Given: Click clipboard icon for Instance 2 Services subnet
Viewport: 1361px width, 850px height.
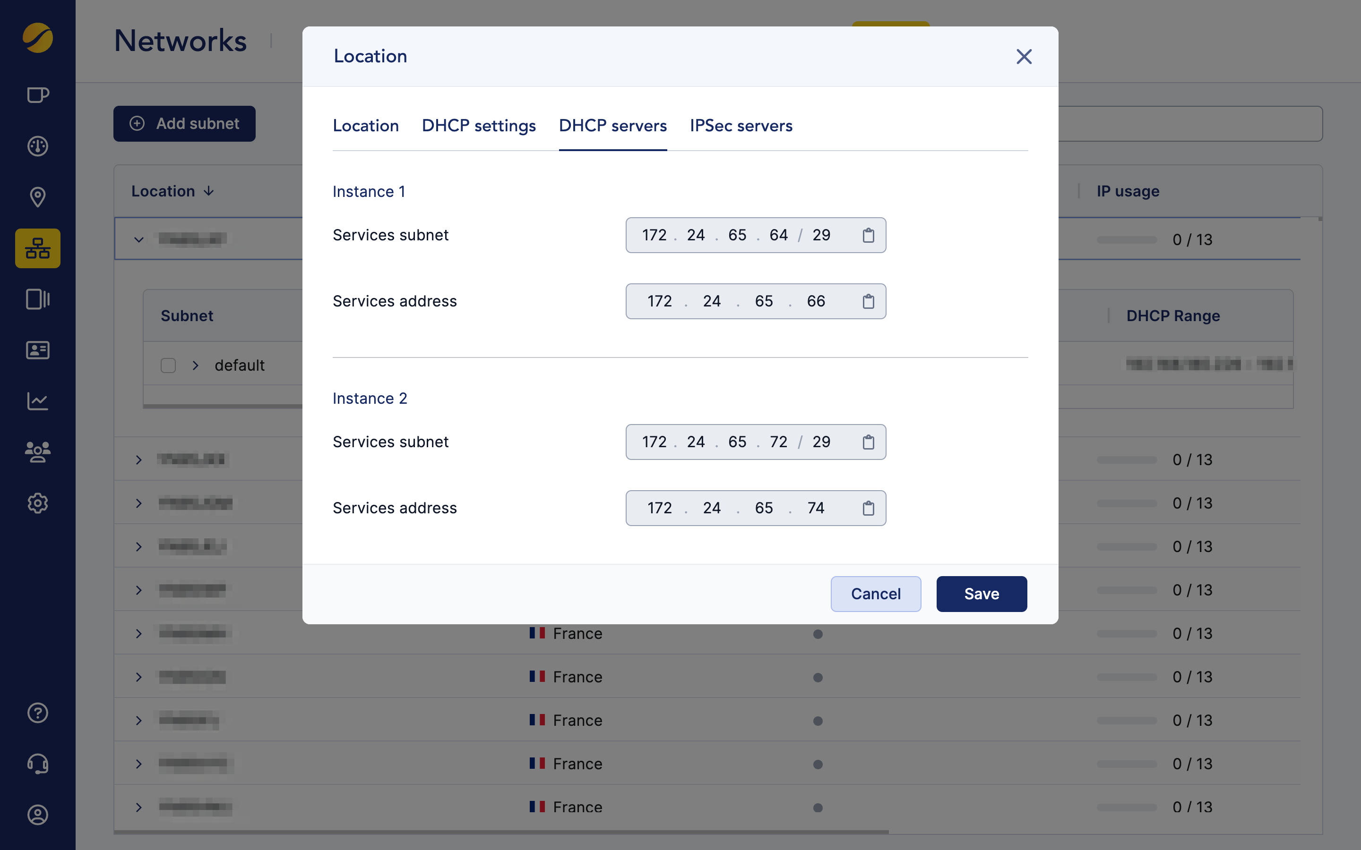Looking at the screenshot, I should (868, 442).
